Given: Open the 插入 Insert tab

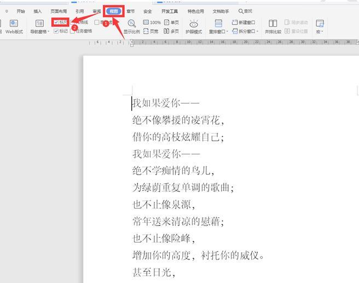Looking at the screenshot, I should pos(38,11).
